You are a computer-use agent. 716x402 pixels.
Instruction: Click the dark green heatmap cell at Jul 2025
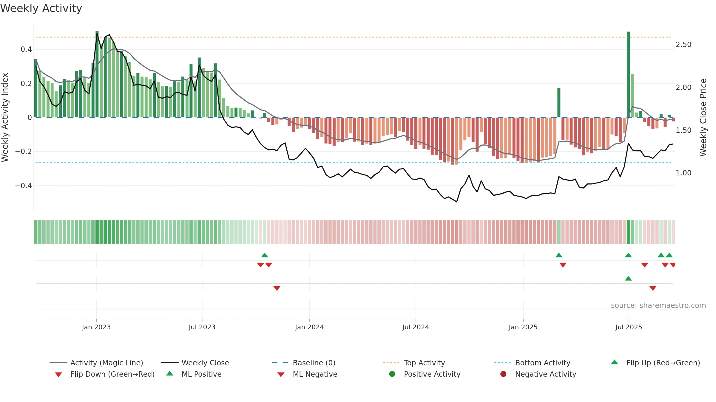(628, 232)
